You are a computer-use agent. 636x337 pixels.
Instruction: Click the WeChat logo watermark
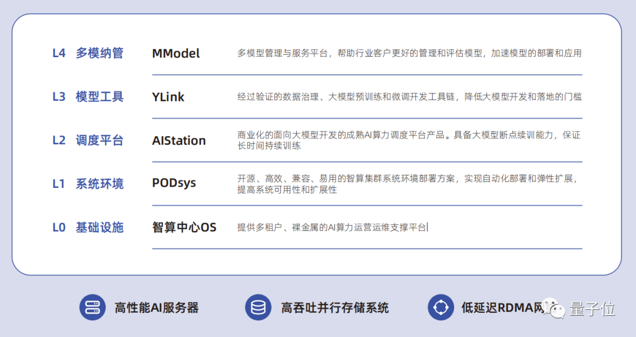[x=555, y=308]
